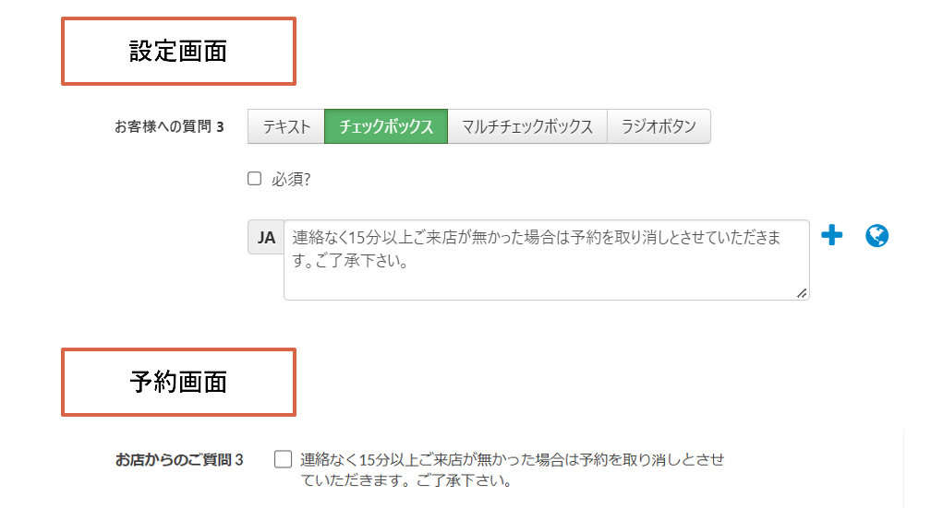Open the globe translation icon

pos(877,235)
